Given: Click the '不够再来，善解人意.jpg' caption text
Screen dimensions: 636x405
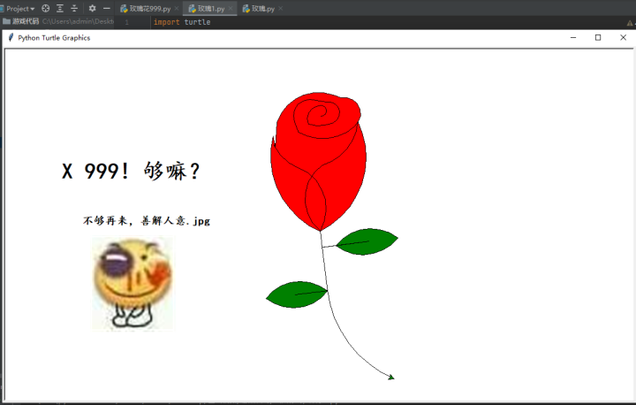Looking at the screenshot, I should [x=147, y=220].
